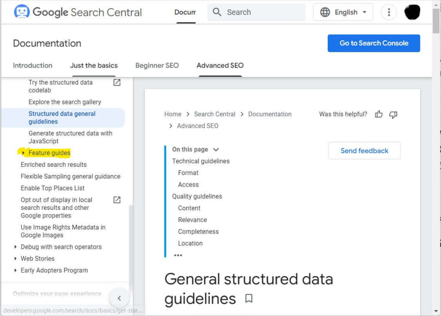Click the Send feedback button
Image resolution: width=441 pixels, height=316 pixels.
pyautogui.click(x=364, y=150)
